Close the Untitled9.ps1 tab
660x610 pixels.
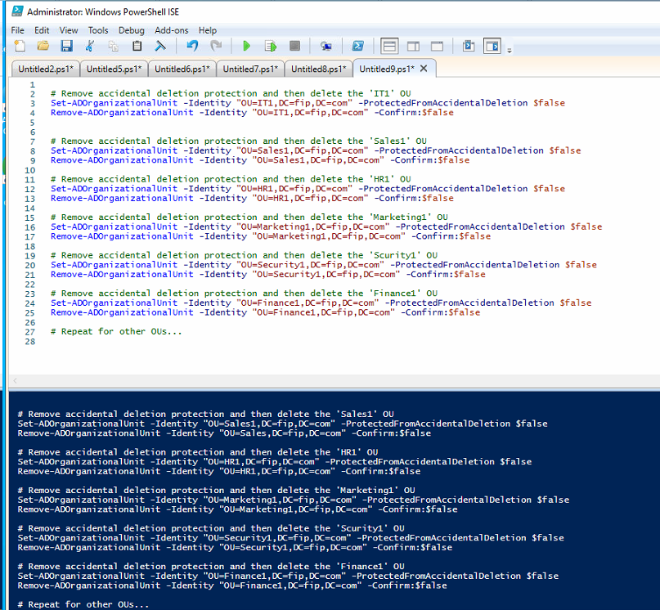[424, 69]
